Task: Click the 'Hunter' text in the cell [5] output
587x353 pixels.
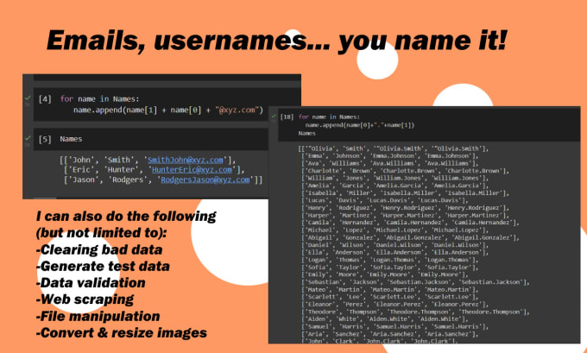Action: 122,169
